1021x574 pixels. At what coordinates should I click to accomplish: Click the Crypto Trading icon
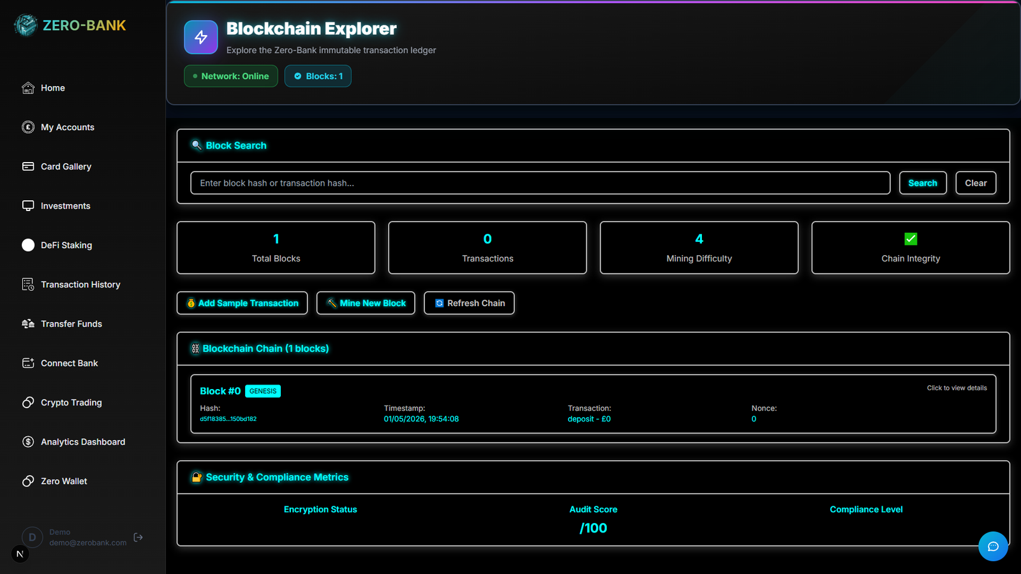tap(28, 402)
